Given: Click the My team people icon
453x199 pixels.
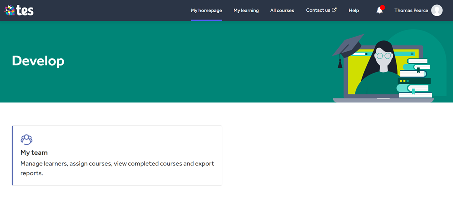Looking at the screenshot, I should point(26,140).
